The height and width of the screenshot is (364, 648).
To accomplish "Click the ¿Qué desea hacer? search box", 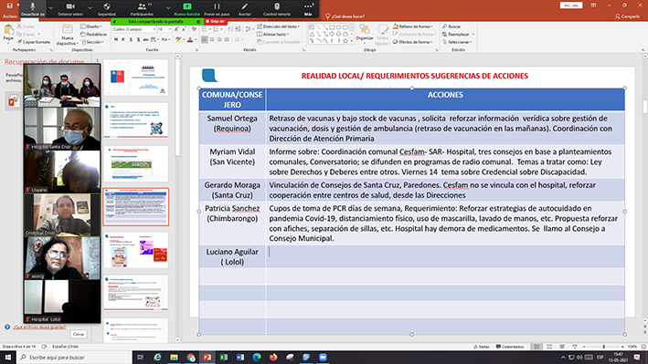I will coord(348,16).
